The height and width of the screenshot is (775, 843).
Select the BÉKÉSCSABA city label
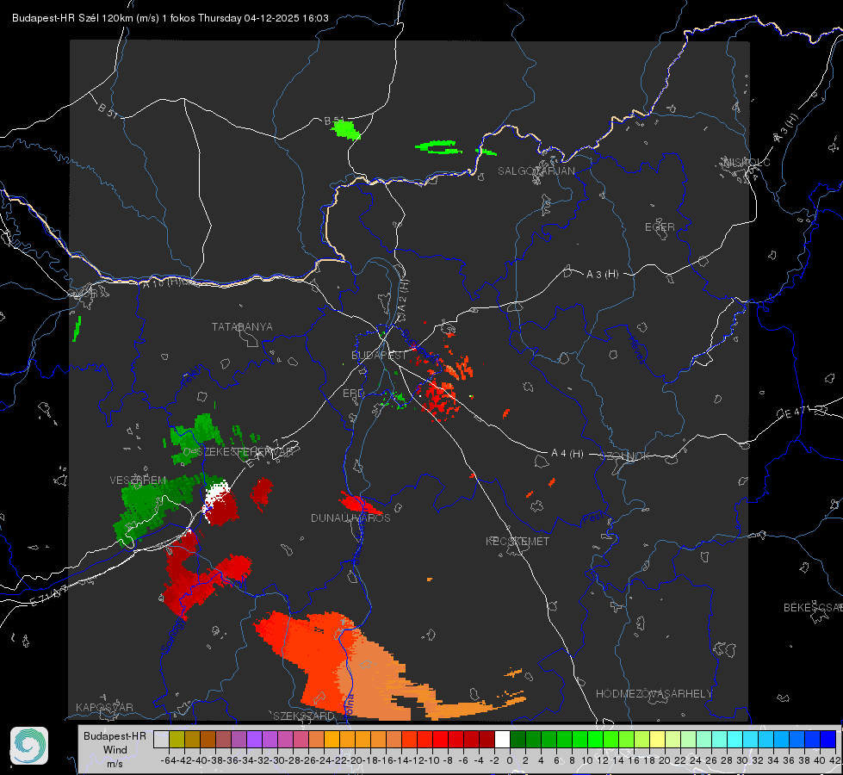pyautogui.click(x=813, y=608)
